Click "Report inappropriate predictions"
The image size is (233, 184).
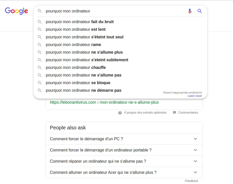click(x=182, y=93)
